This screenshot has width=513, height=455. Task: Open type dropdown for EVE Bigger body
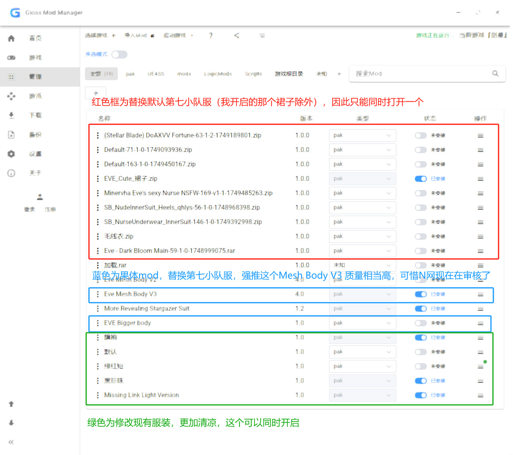coord(362,323)
